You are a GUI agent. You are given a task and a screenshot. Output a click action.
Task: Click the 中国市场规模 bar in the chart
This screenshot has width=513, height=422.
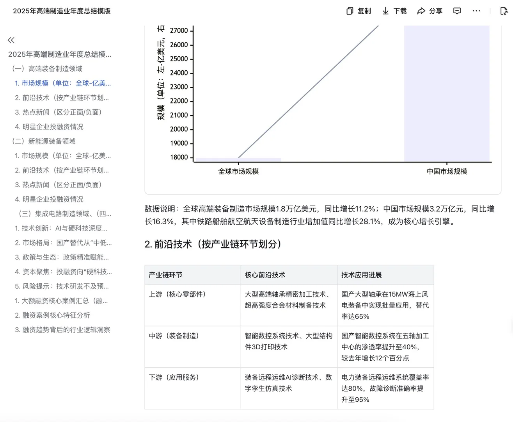click(x=447, y=94)
